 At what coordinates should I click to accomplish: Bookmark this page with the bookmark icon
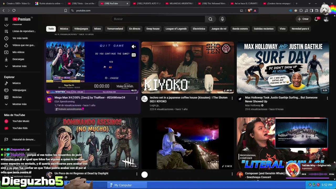coord(66,10)
